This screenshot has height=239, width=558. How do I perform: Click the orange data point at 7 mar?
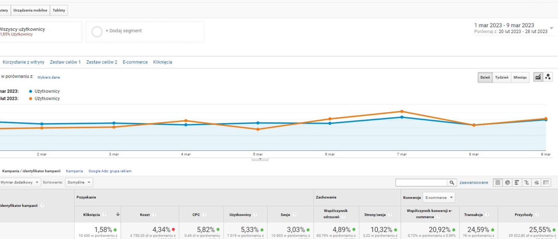coord(402,111)
